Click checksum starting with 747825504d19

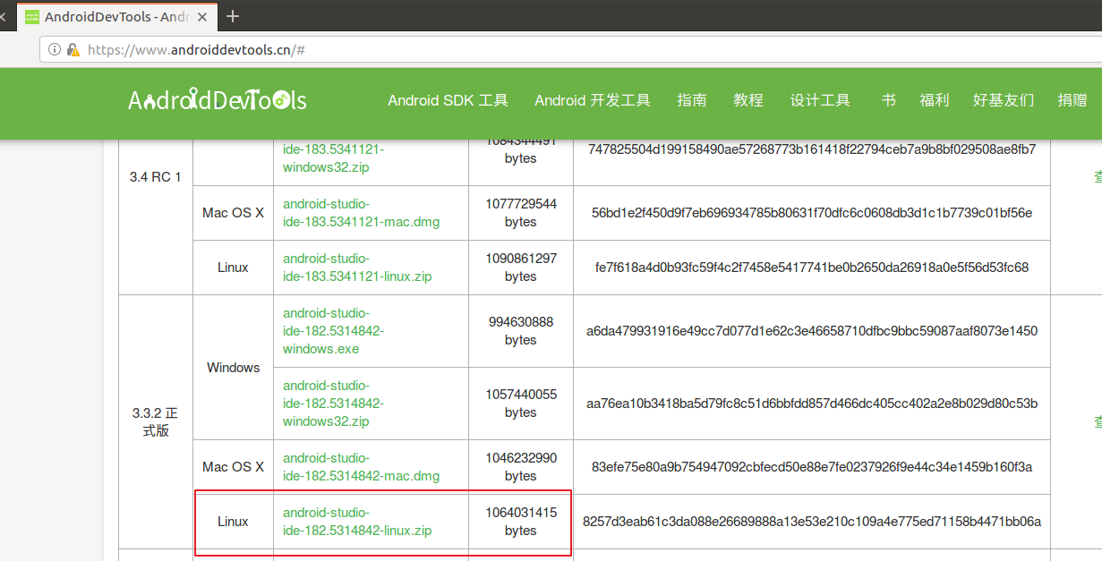point(812,149)
